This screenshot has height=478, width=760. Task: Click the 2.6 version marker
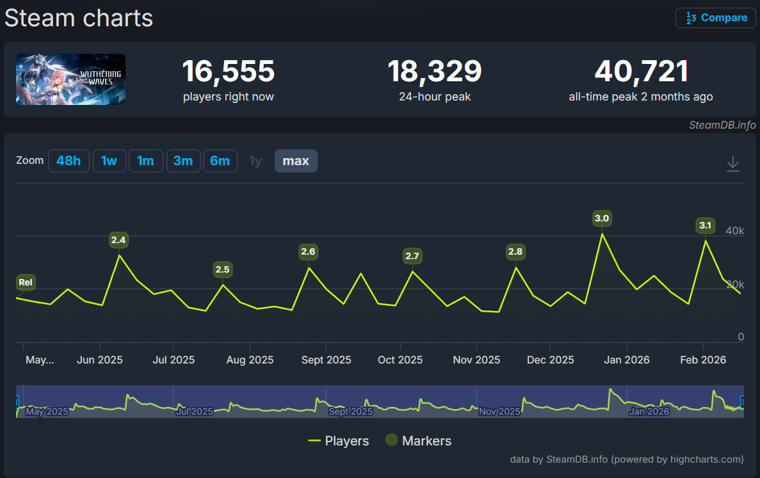[x=308, y=251]
